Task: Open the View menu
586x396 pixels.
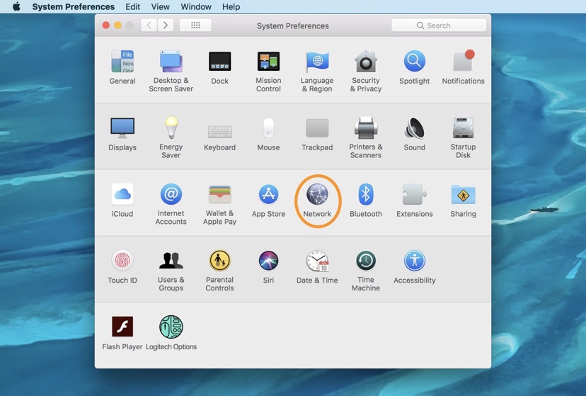Action: pos(160,6)
